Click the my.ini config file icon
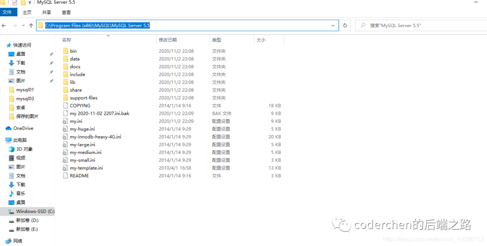This screenshot has height=246, width=487. click(65, 121)
